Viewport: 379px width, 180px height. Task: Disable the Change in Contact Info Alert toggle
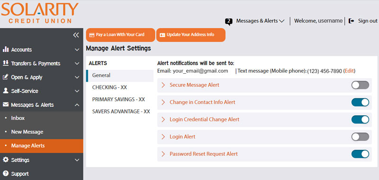(360, 102)
